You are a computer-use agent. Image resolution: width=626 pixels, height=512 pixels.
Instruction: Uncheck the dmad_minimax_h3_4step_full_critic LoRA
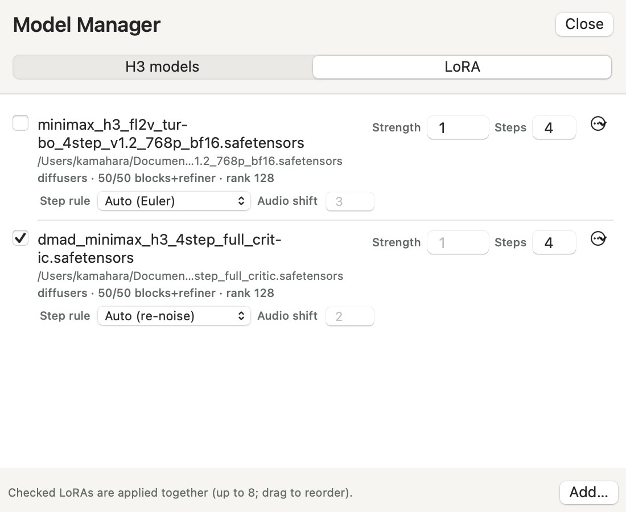click(x=20, y=238)
